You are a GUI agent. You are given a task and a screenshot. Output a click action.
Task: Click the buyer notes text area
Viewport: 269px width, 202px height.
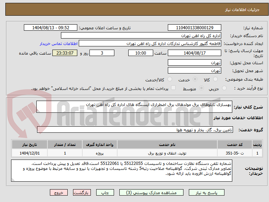pyautogui.click(x=121, y=171)
